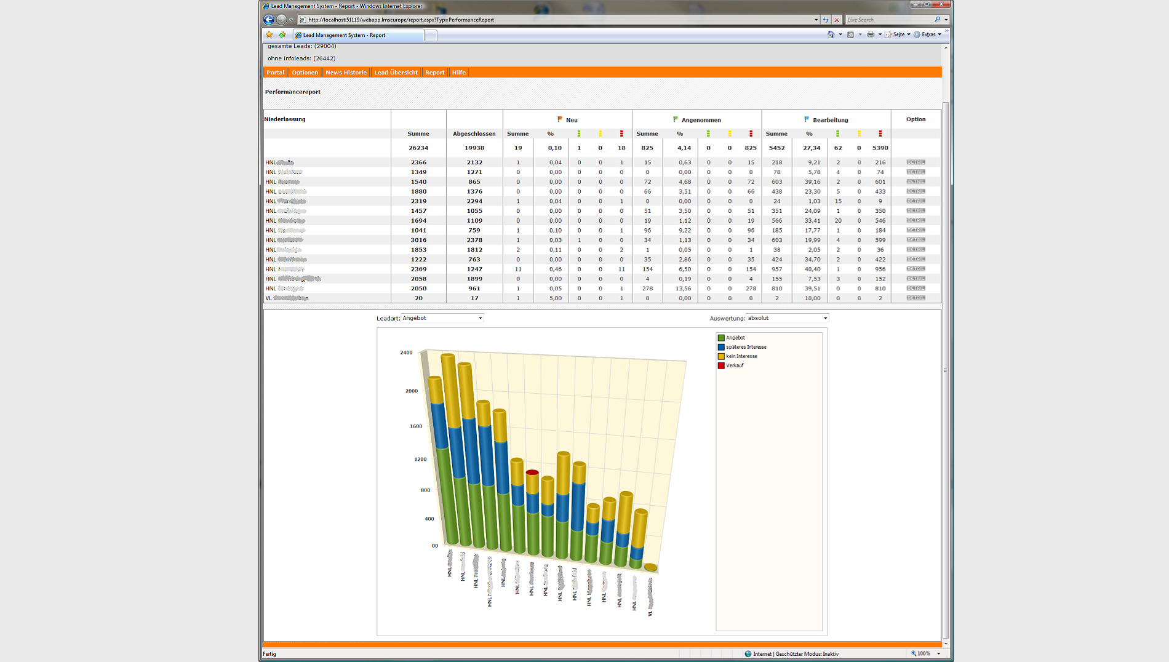Click the Angenommen flag icon
1169x662 pixels.
pos(675,119)
